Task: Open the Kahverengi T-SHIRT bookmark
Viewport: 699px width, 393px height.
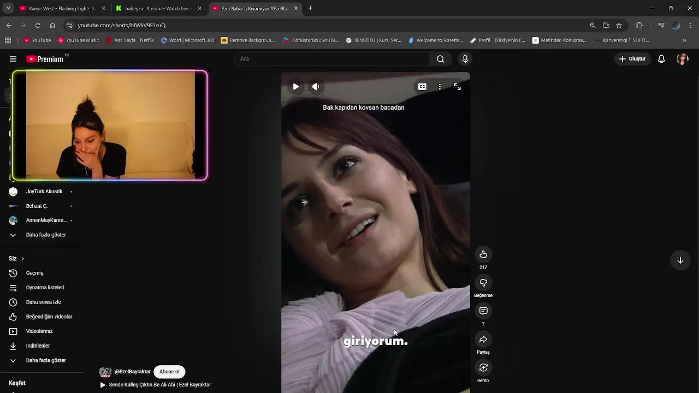Action: [622, 40]
